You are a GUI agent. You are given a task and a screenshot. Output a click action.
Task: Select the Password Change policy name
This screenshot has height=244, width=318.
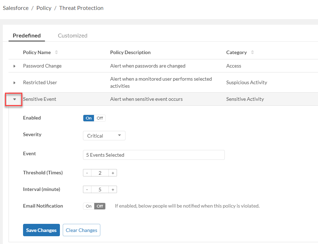coord(42,66)
